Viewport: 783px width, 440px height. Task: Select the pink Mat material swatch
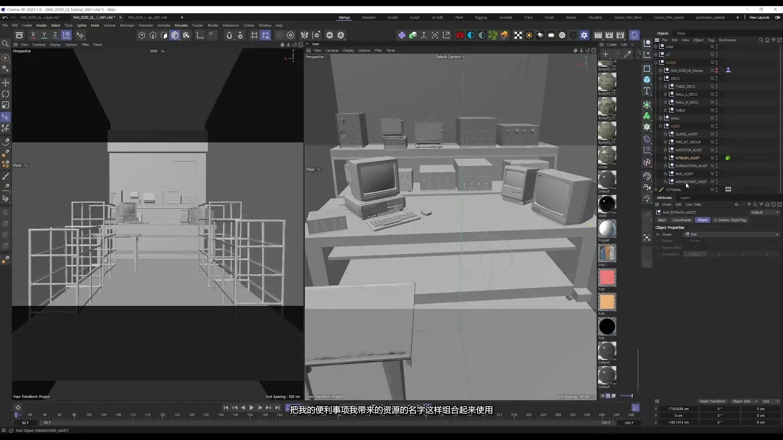tap(607, 278)
